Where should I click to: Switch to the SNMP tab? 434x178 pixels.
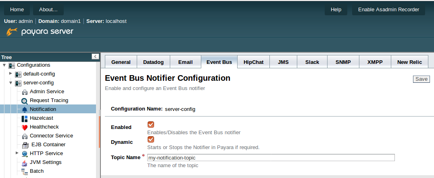tap(343, 62)
